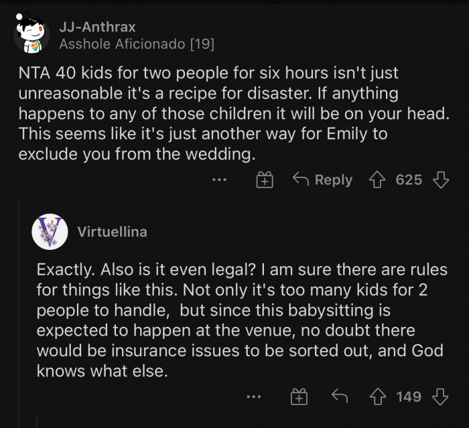Downvote Virtuellina's reply
The image size is (469, 428).
point(440,397)
